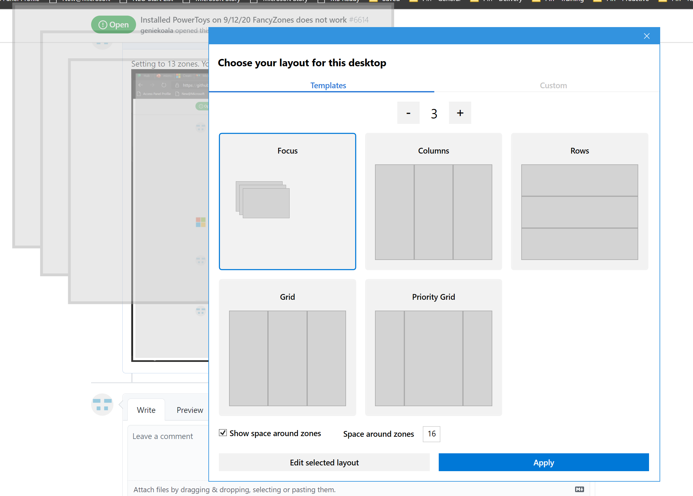Close the layout editor dialog
693x496 pixels.
[646, 36]
